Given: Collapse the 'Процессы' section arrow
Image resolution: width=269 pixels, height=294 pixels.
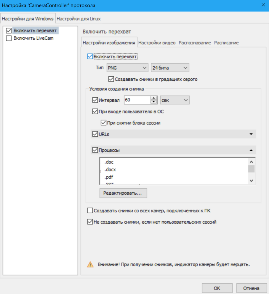Looking at the screenshot, I should point(251,150).
